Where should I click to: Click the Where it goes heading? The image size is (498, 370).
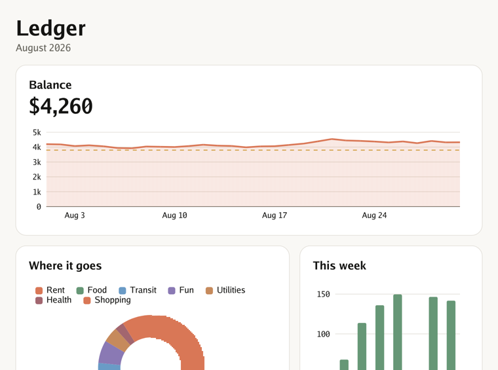66,266
